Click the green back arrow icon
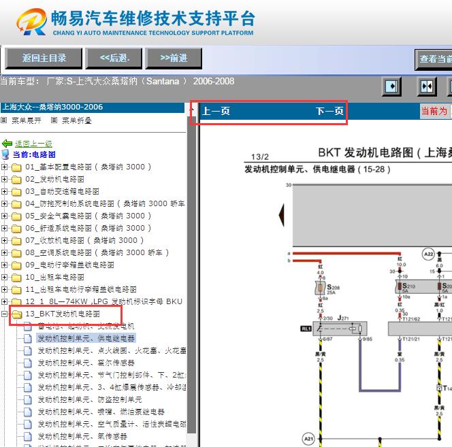 pos(7,144)
